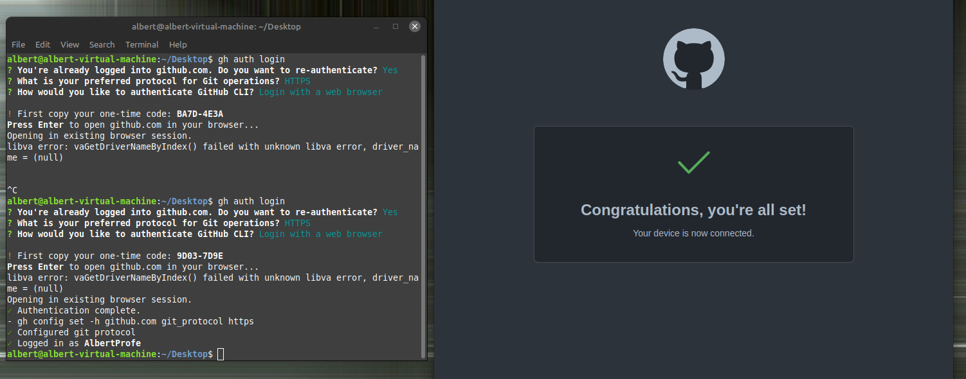Click the green checkmark icon

point(693,163)
